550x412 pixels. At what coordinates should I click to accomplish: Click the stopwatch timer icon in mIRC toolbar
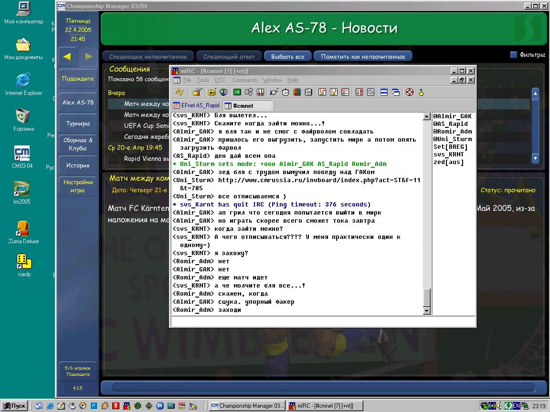[x=286, y=92]
